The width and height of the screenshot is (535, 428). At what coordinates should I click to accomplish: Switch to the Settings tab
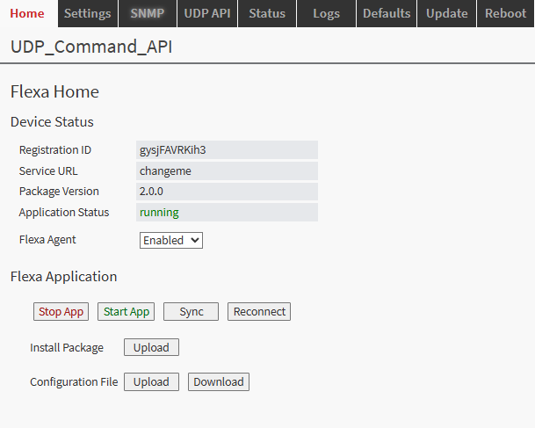pyautogui.click(x=87, y=13)
